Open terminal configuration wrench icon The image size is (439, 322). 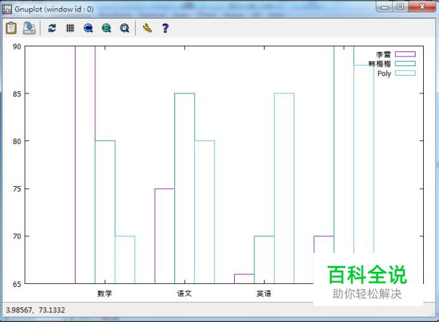pos(147,28)
